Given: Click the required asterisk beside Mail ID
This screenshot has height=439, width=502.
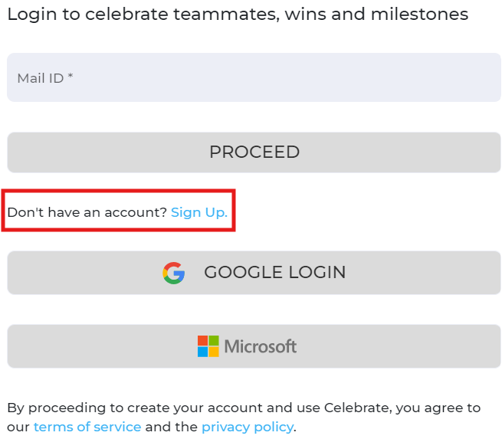Looking at the screenshot, I should click(x=71, y=76).
